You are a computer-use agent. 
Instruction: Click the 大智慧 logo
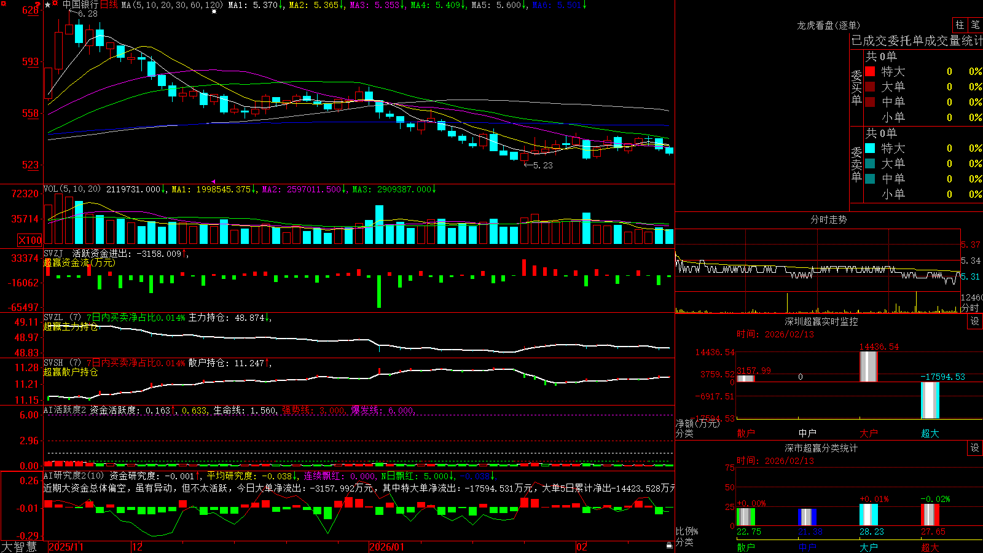(19, 547)
